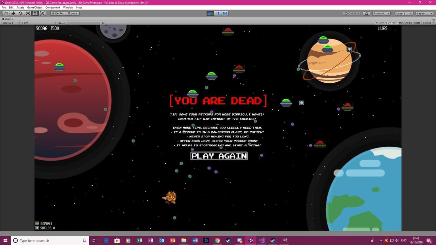Toggle Mute Audio in Game view
This screenshot has height=245, width=436.
(x=405, y=23)
